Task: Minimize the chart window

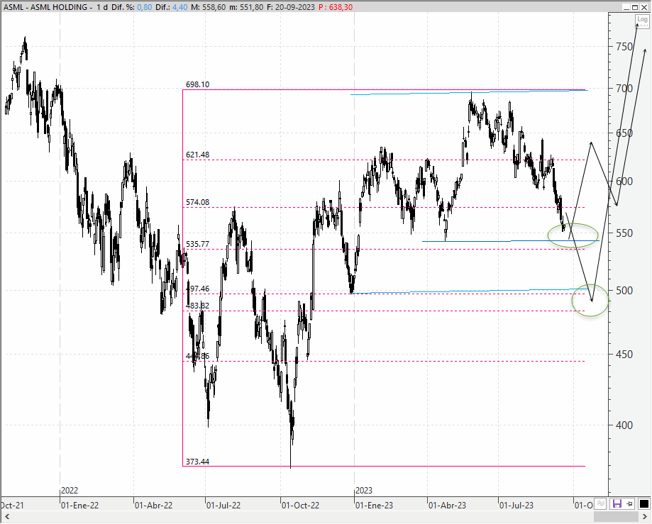Action: point(626,7)
